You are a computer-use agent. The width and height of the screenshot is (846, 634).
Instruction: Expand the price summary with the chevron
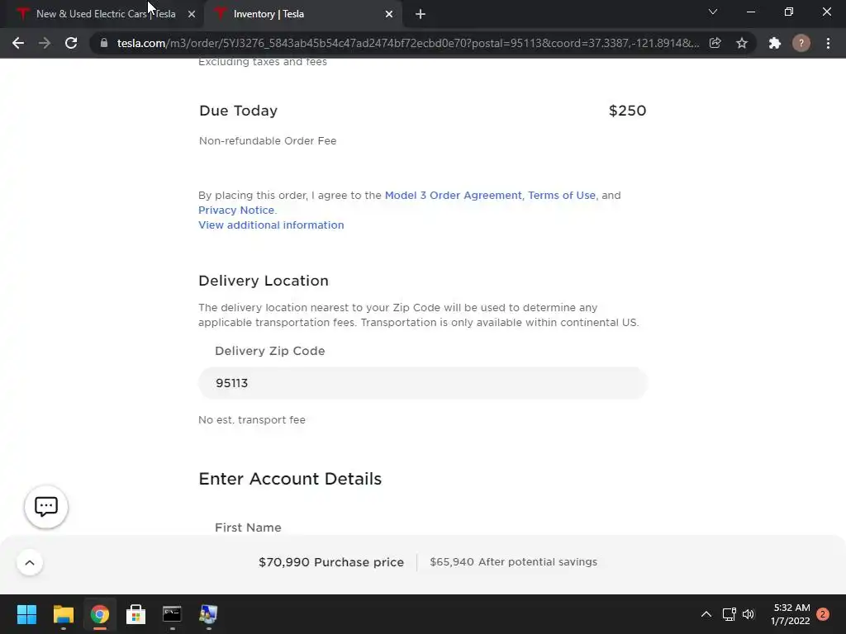(x=30, y=563)
